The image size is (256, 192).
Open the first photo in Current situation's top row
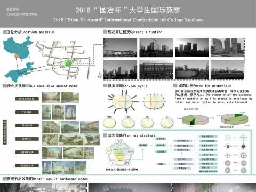[120, 47]
